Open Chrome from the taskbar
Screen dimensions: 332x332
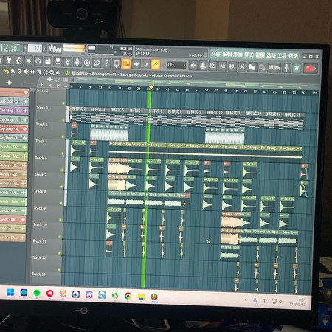[x=128, y=296]
